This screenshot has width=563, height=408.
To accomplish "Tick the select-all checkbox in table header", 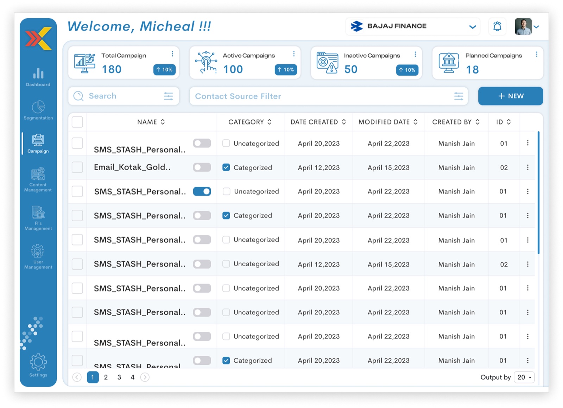I will (x=77, y=122).
